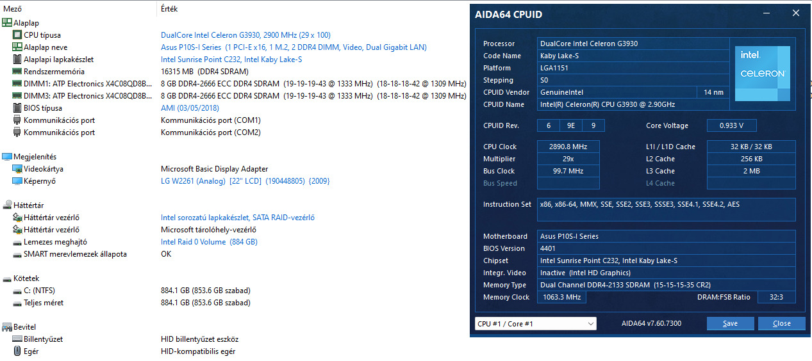Open the Intel Sunrise Point C232 link
812x361 pixels.
point(231,60)
